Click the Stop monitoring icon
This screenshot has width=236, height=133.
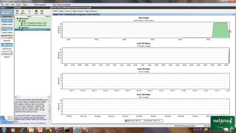42,12
